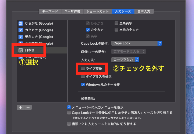
Task: Switch to the キーボード tab
Action: pyautogui.click(x=50, y=11)
